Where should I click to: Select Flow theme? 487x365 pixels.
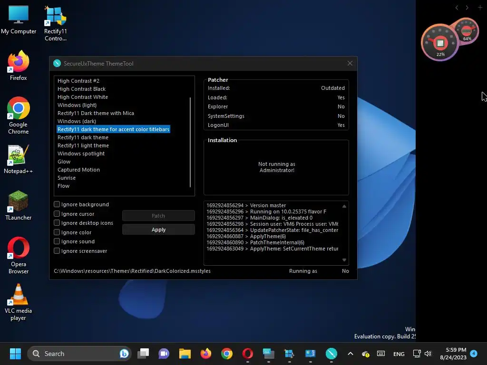[63, 186]
